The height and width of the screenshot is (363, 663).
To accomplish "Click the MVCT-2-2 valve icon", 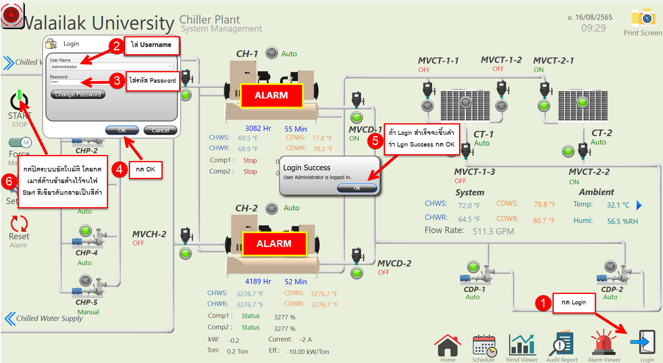I will [584, 151].
